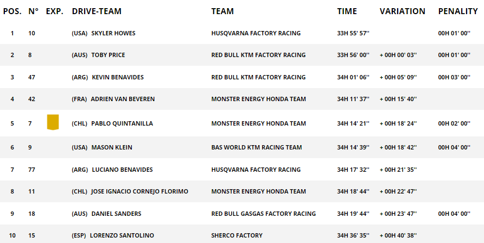484x243 pixels.
Task: Click Jose Ignacio Cornejo Florimo
Action: click(x=139, y=192)
